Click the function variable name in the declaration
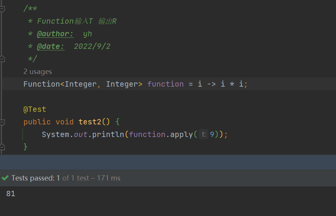 pos(166,84)
